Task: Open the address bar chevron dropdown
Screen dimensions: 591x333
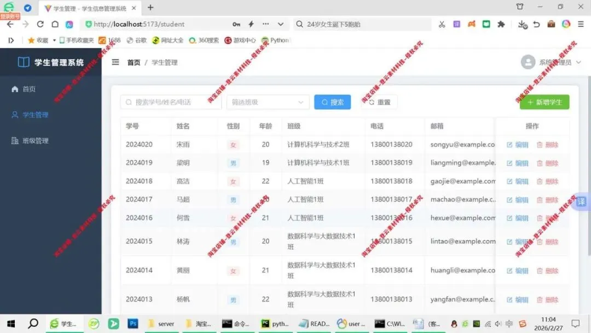Action: (280, 24)
